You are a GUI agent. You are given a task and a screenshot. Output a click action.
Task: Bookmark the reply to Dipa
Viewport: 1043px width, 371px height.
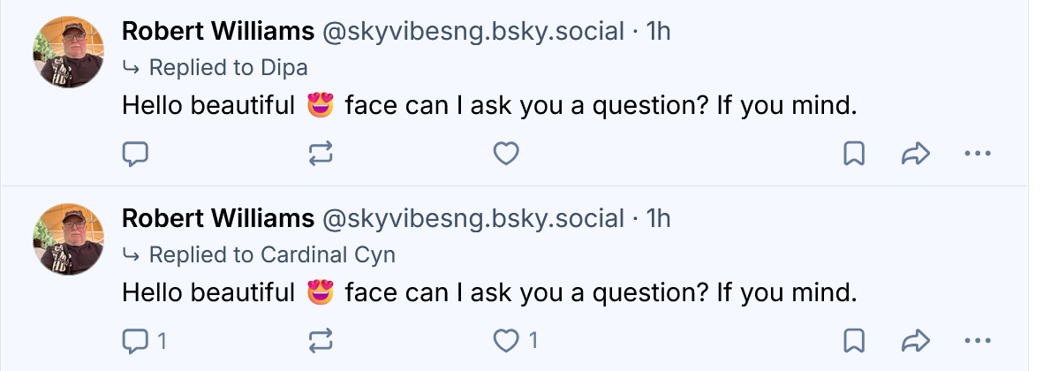pyautogui.click(x=854, y=155)
